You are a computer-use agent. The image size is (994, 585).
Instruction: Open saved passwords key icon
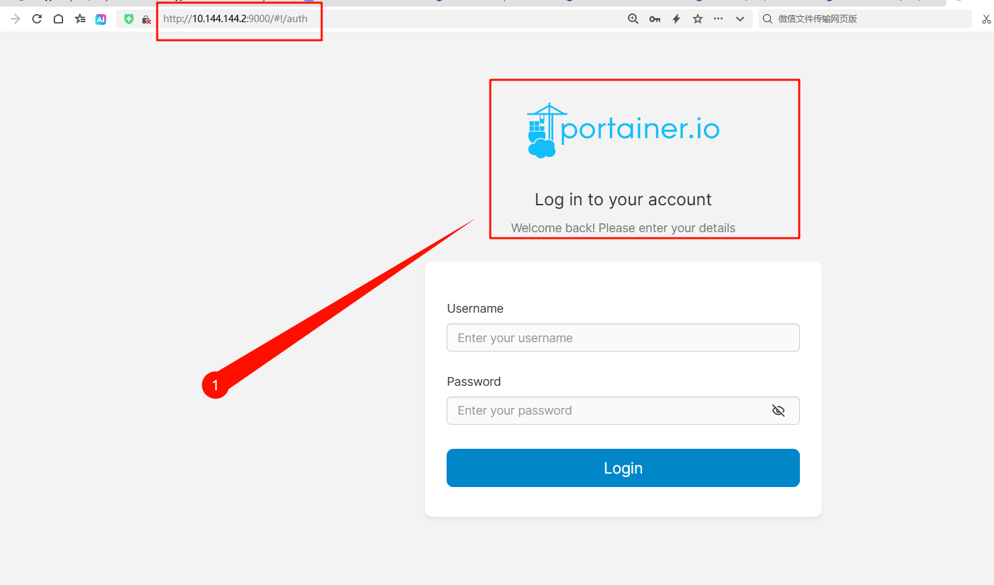[655, 19]
